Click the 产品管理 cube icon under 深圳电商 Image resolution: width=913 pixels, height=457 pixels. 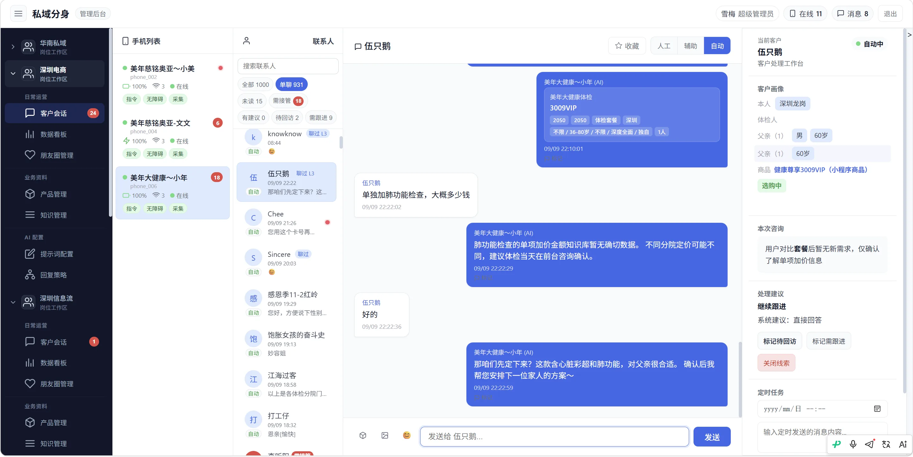30,194
